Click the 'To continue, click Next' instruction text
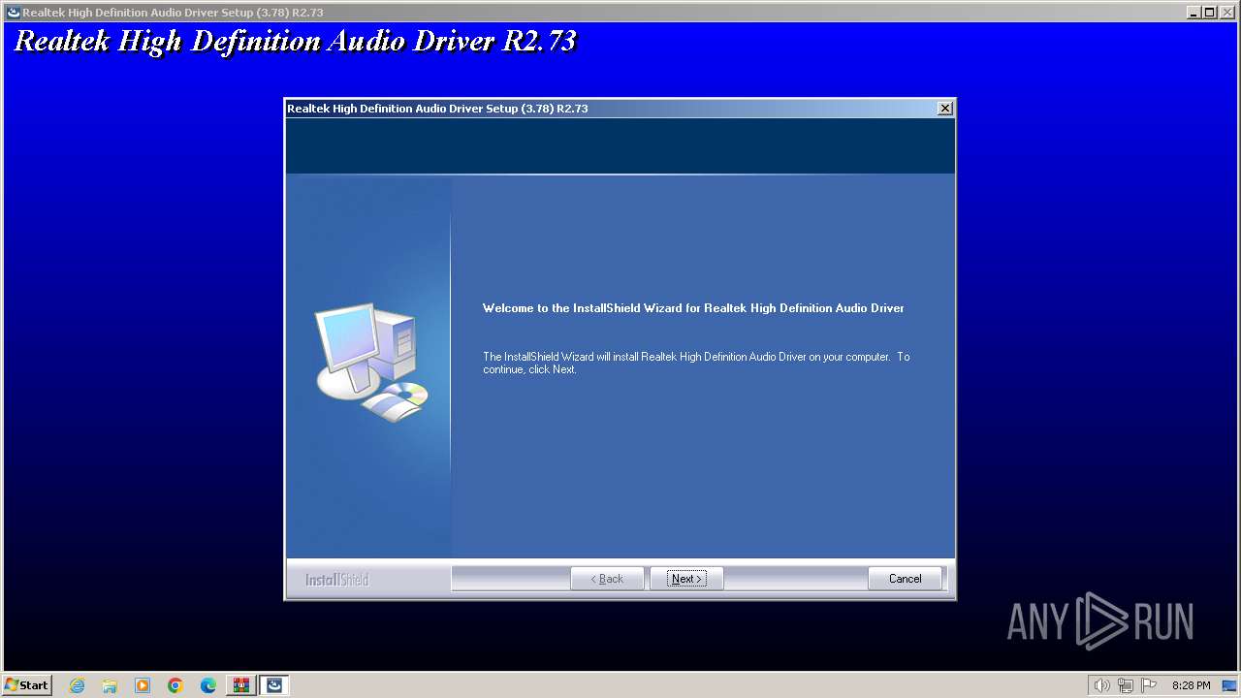Image resolution: width=1241 pixels, height=698 pixels. tap(696, 363)
